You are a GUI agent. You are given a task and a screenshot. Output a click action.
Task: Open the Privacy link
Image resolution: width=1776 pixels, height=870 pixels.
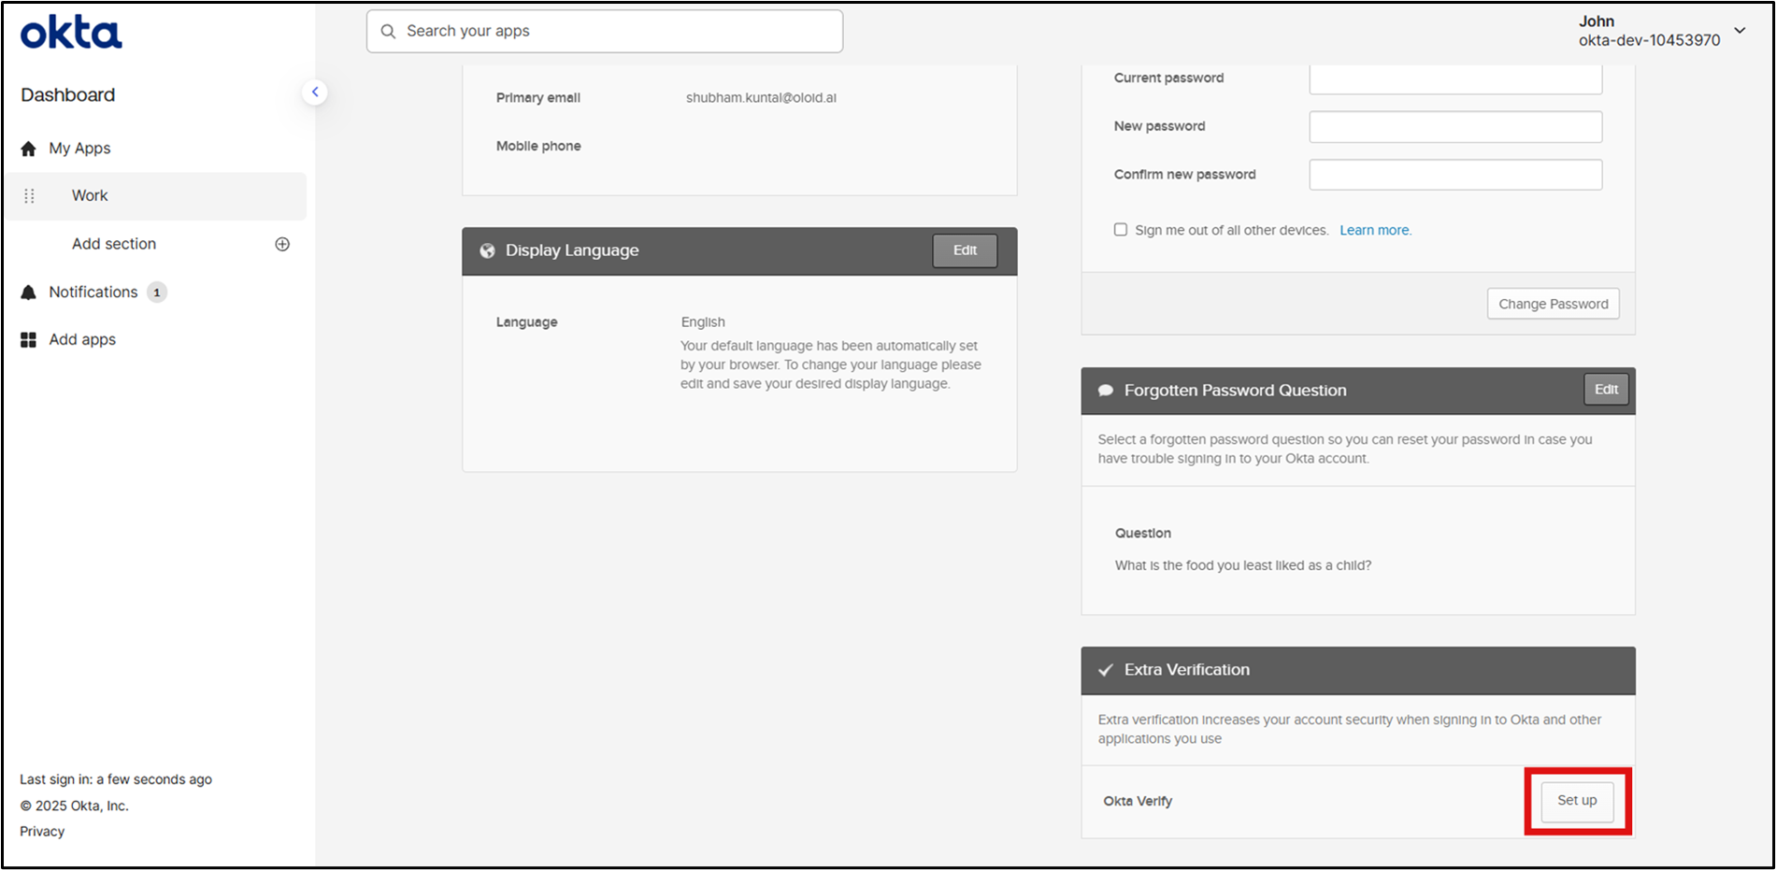pyautogui.click(x=42, y=832)
